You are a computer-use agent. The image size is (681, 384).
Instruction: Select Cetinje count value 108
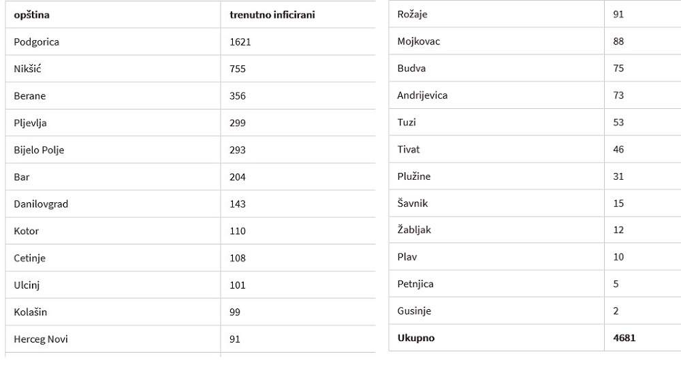pyautogui.click(x=238, y=258)
